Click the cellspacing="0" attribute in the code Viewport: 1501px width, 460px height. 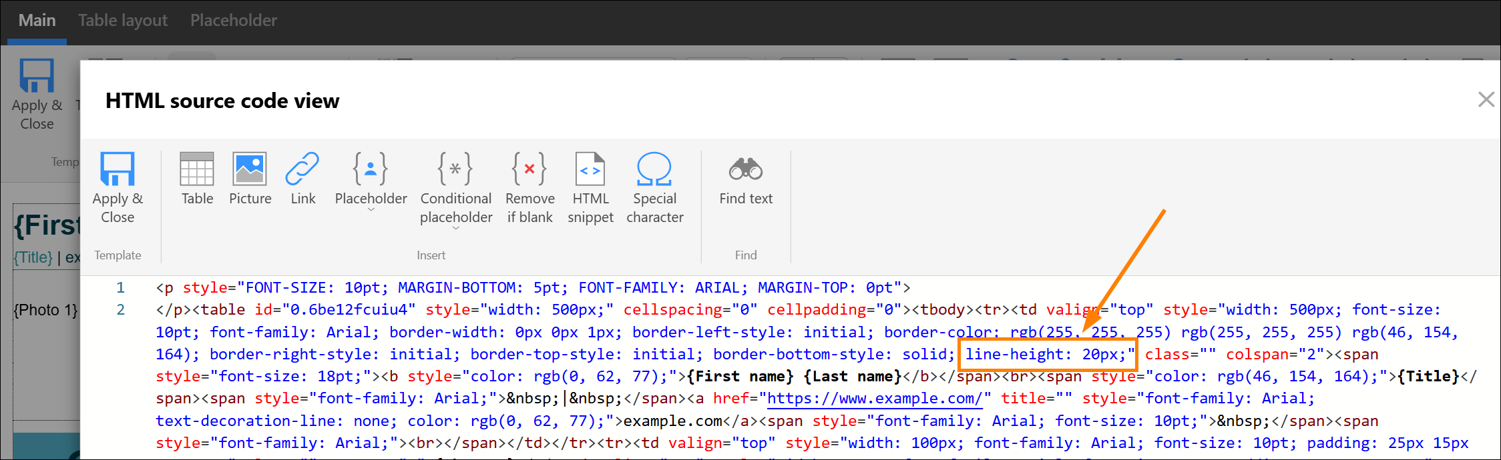[690, 310]
